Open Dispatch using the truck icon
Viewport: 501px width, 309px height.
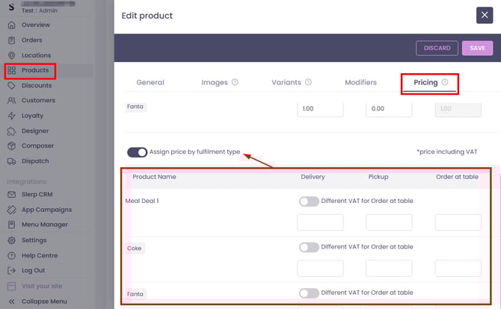(x=11, y=160)
